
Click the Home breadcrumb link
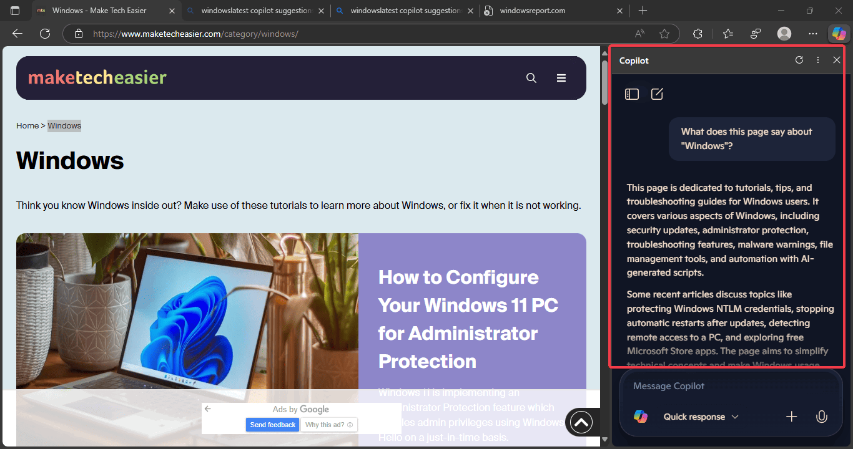[27, 125]
